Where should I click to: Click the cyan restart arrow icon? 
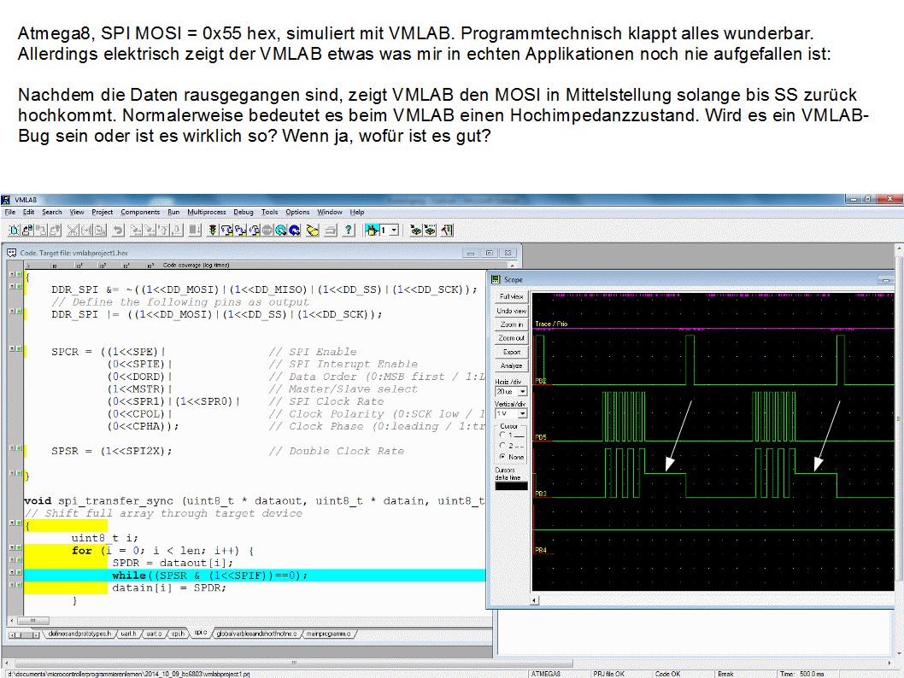281,231
